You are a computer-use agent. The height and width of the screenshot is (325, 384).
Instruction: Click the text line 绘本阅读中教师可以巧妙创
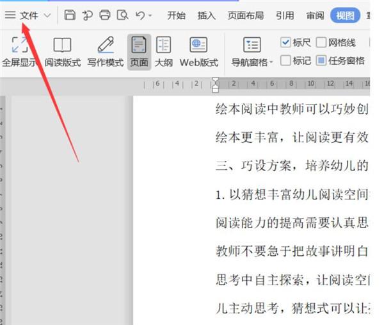[292, 109]
